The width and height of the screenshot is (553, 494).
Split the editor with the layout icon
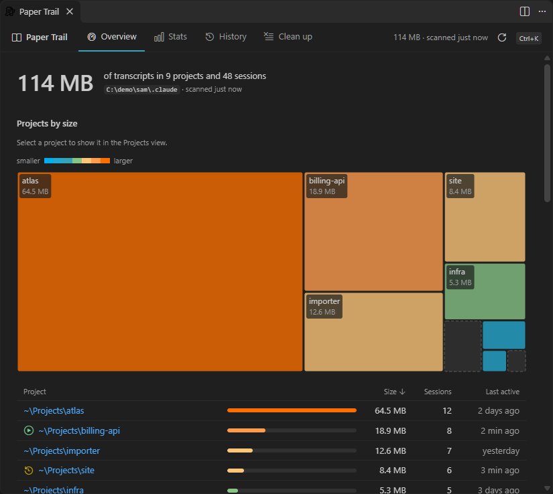coord(524,11)
